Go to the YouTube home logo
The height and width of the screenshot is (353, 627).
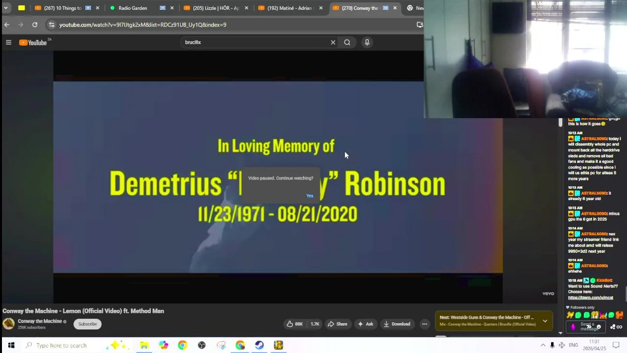coord(33,43)
